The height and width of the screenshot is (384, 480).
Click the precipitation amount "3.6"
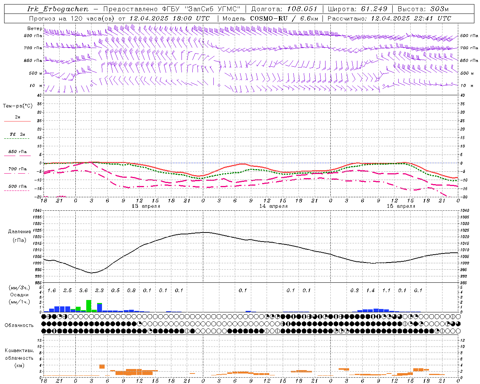(x=83, y=291)
